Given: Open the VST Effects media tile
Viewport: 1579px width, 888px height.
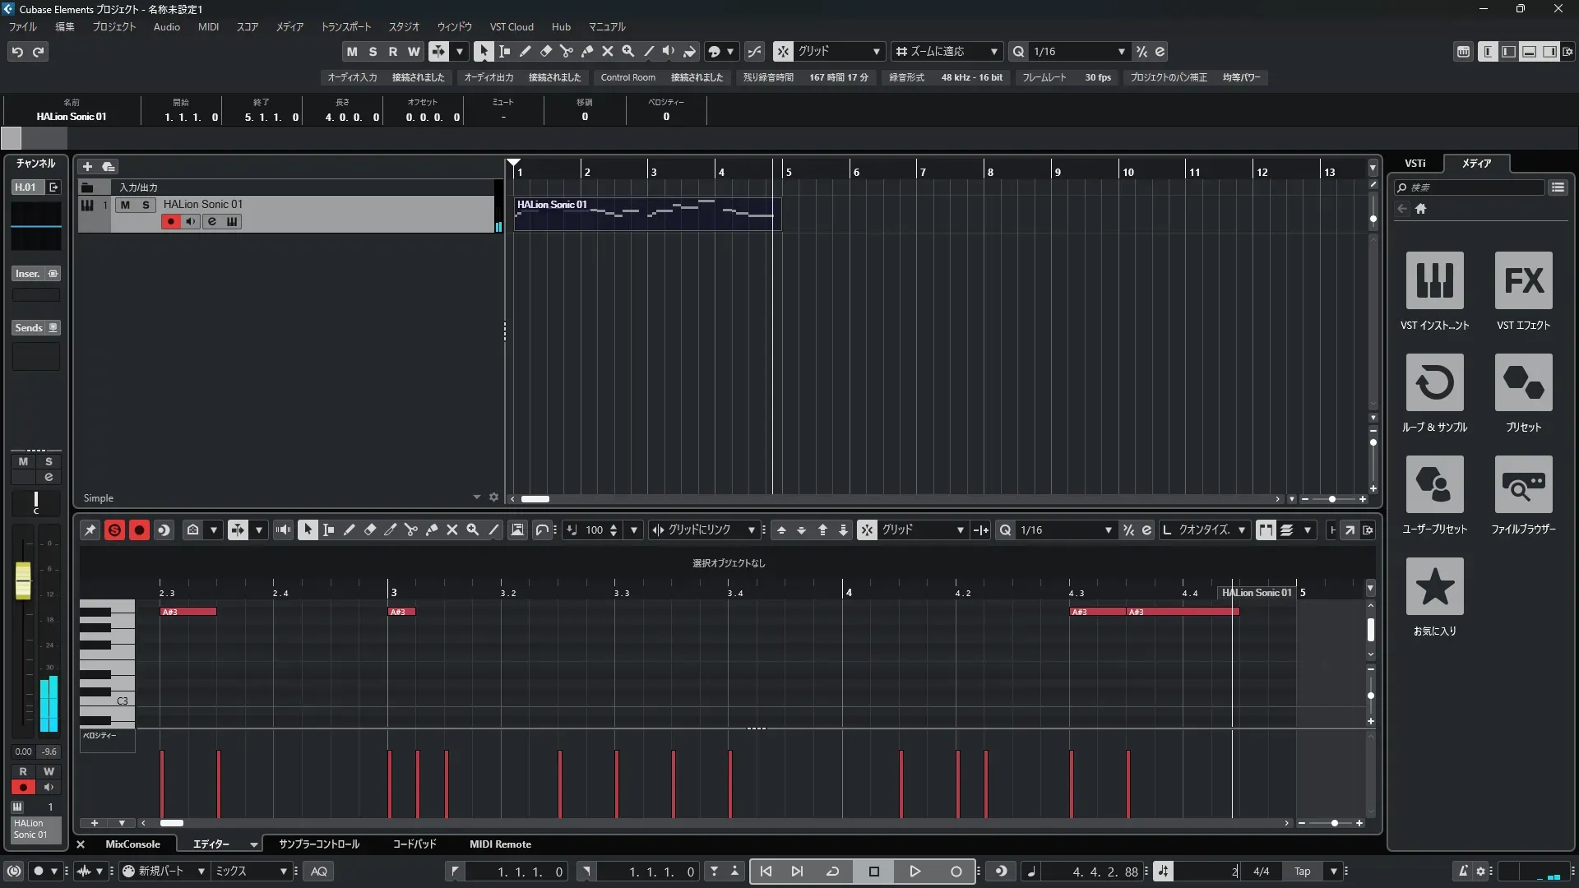Looking at the screenshot, I should pos(1523,280).
